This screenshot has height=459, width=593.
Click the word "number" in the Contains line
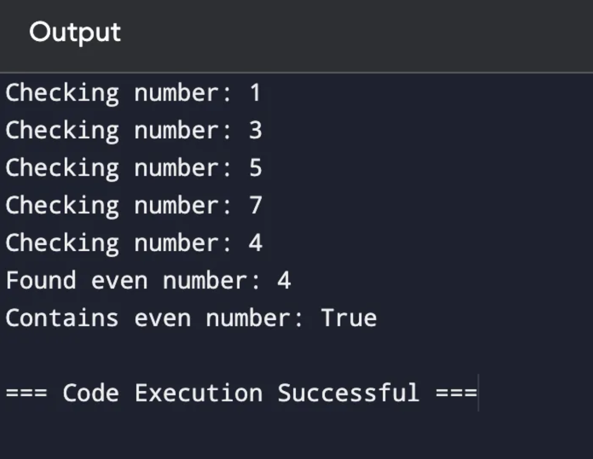248,318
